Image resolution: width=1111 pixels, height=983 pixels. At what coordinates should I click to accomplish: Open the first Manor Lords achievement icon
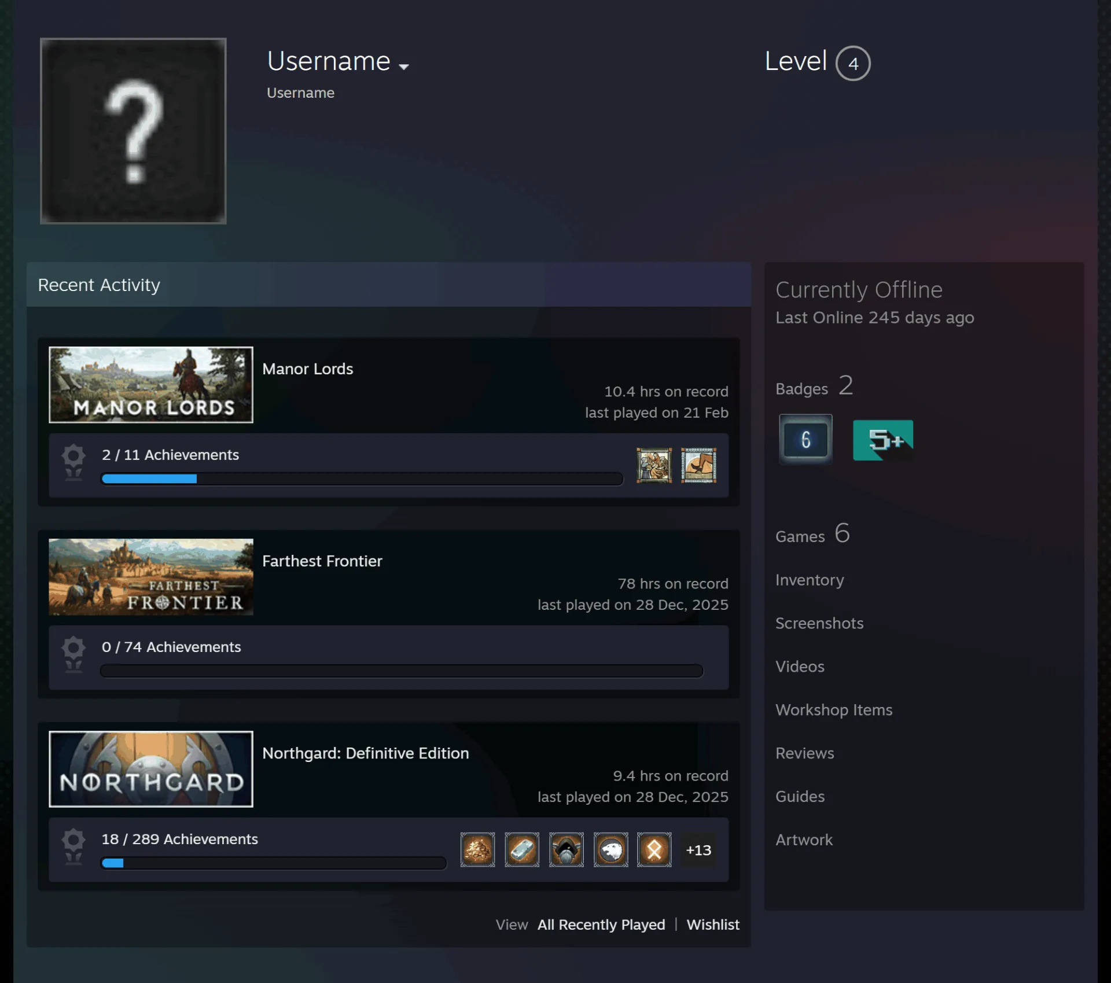pyautogui.click(x=654, y=465)
